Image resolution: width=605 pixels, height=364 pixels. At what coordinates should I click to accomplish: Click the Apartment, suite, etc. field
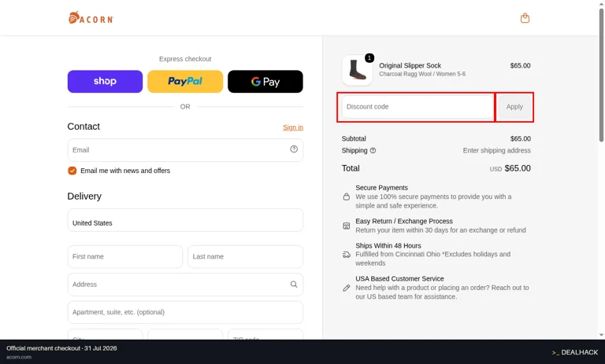pyautogui.click(x=185, y=312)
